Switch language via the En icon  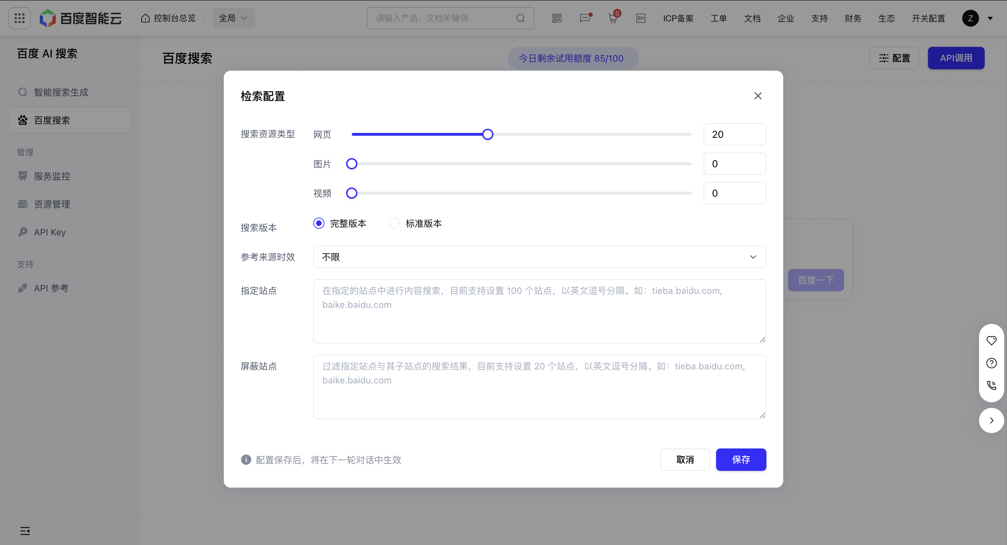(641, 18)
